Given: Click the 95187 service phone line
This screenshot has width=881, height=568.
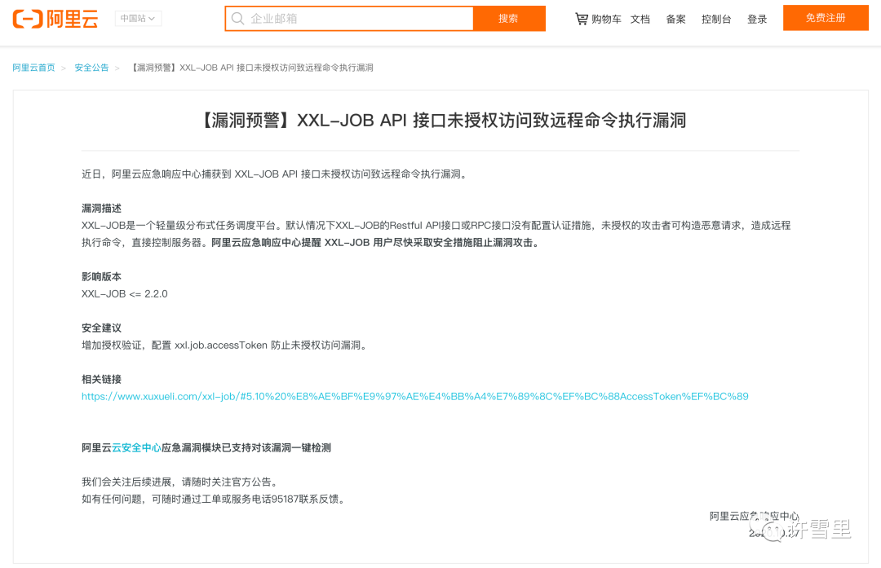Looking at the screenshot, I should 214,499.
